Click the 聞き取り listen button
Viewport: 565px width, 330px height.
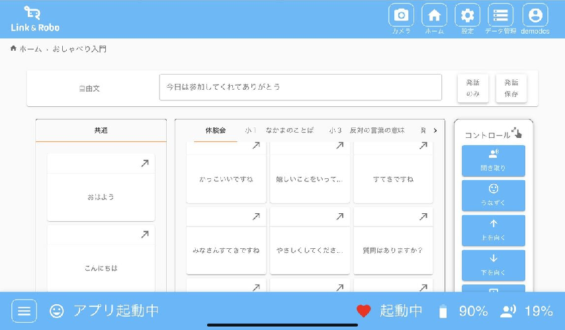(x=494, y=160)
